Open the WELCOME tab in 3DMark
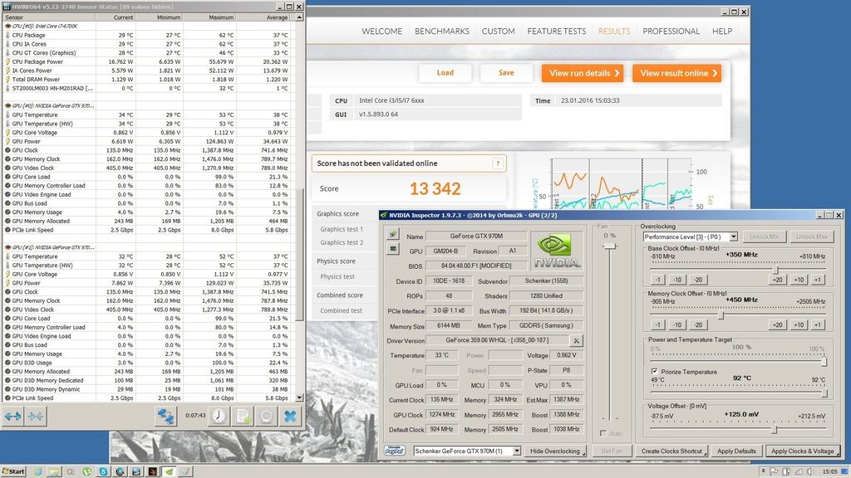 coord(382,32)
